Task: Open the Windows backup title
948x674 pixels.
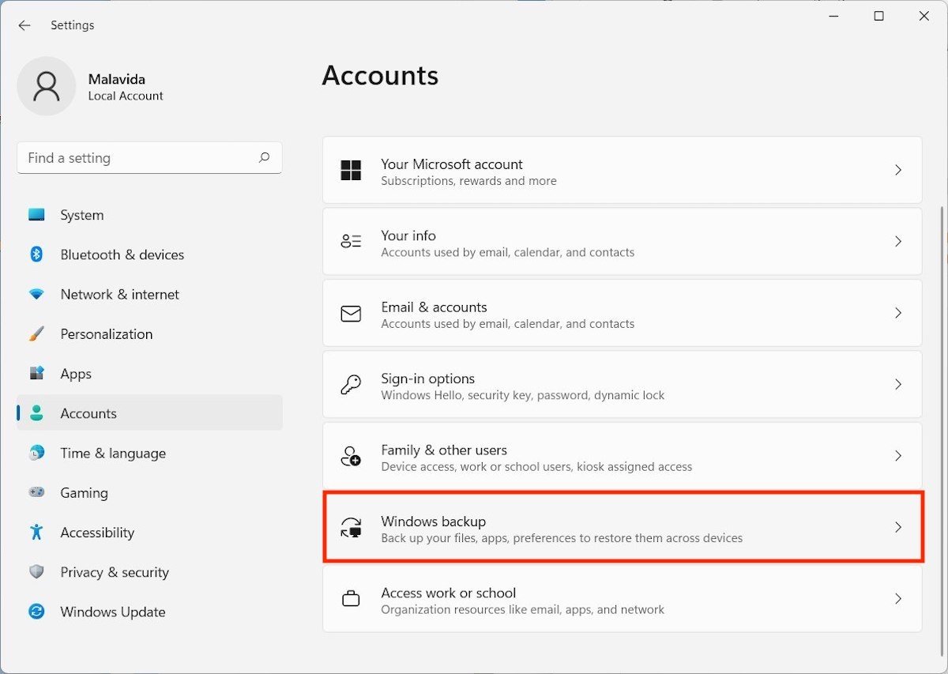Action: coord(433,522)
